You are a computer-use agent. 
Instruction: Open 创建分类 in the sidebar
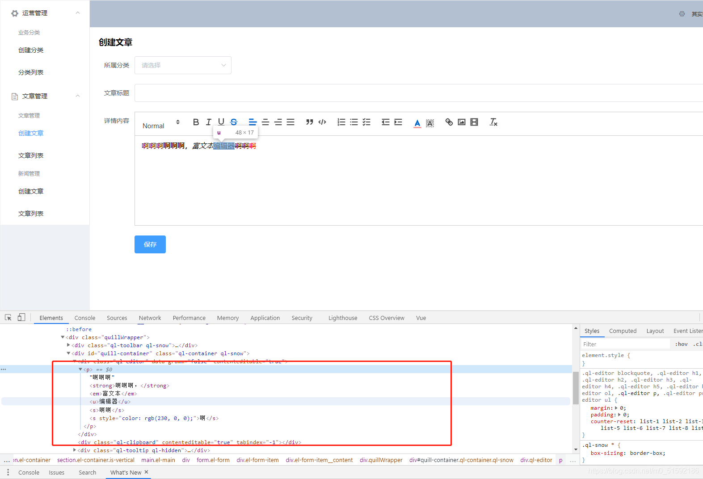(x=31, y=50)
